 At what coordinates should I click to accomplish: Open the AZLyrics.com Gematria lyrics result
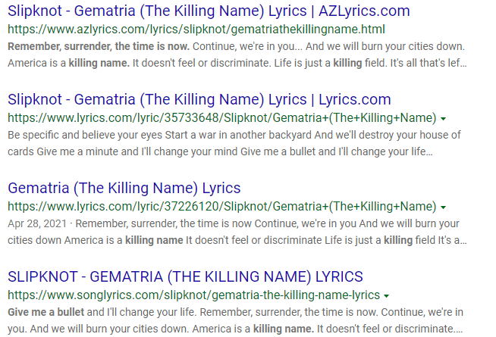coord(209,11)
